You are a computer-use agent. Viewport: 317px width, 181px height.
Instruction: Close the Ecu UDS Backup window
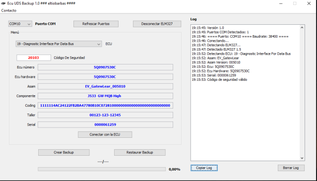pos(309,3)
